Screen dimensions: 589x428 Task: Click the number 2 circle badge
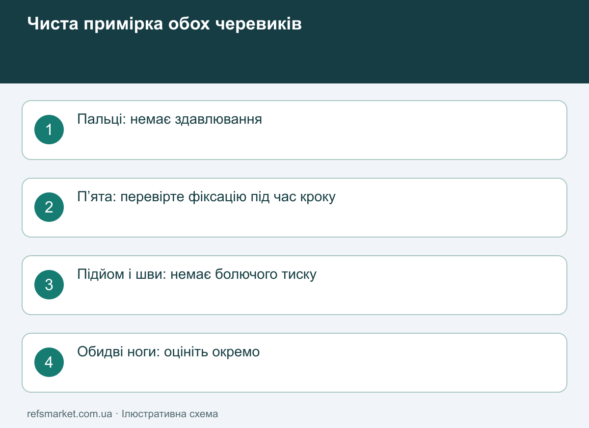(x=49, y=207)
